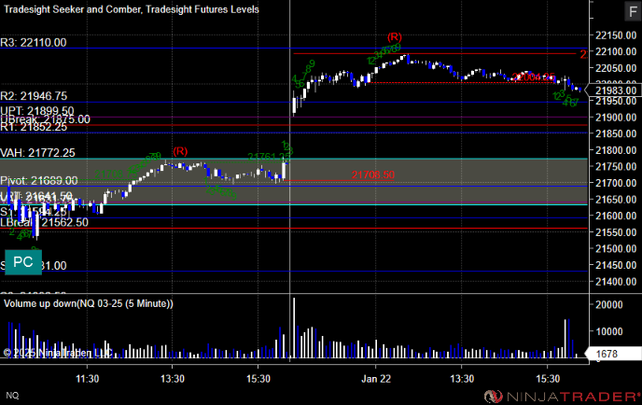This screenshot has height=405, width=642.
Task: Click the NQ instrument label at bottom left
Action: [x=12, y=395]
